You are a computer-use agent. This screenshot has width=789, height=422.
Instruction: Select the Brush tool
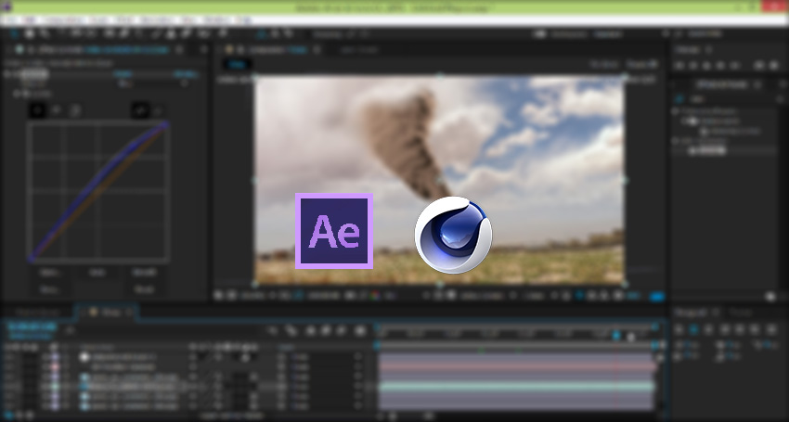[x=156, y=33]
